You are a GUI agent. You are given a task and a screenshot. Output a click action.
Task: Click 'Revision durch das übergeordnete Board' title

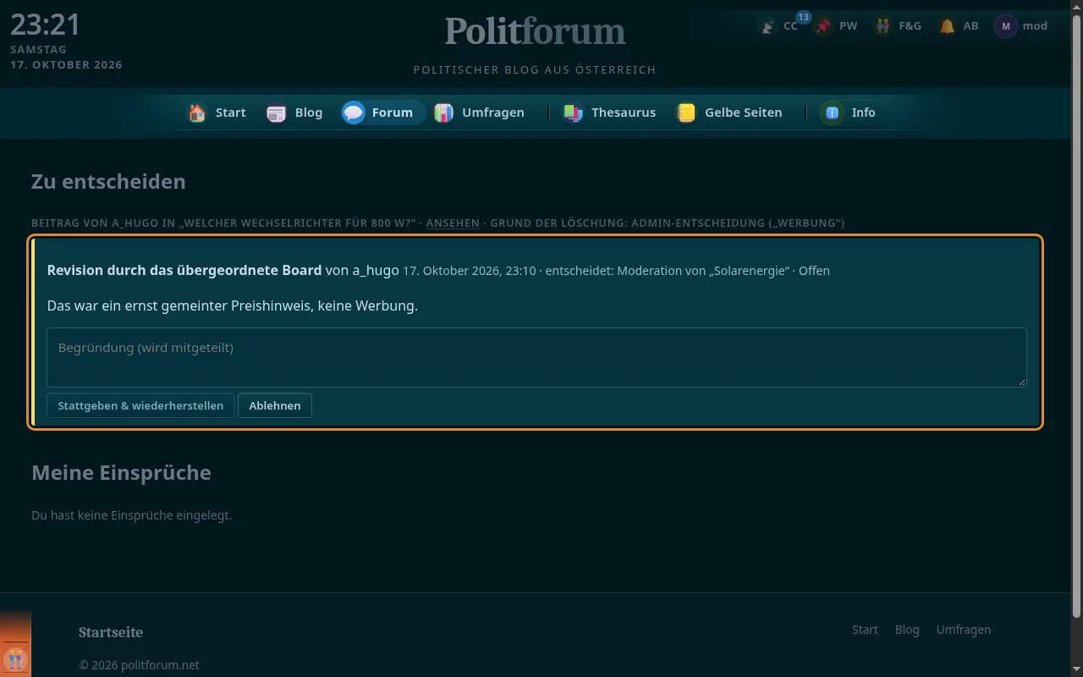[x=184, y=271]
